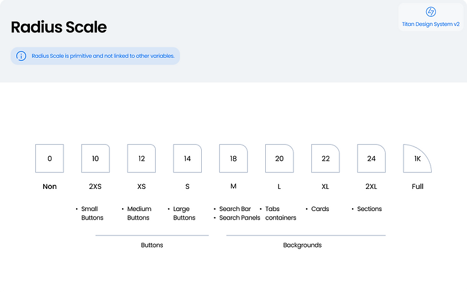
Task: Select the radius box labeled 20
Action: (280, 158)
